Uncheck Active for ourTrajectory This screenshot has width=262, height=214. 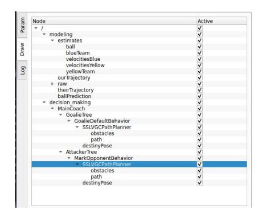tap(200, 77)
